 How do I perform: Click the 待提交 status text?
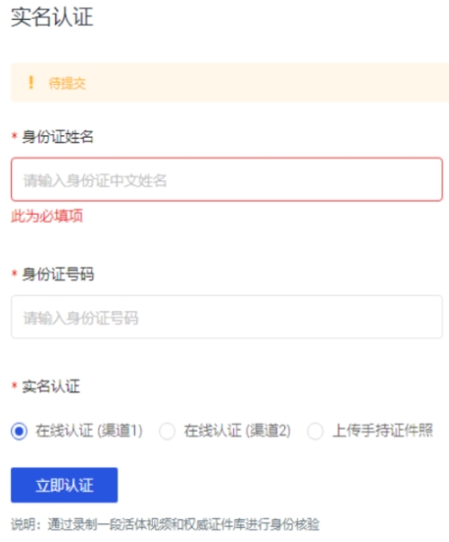point(67,84)
